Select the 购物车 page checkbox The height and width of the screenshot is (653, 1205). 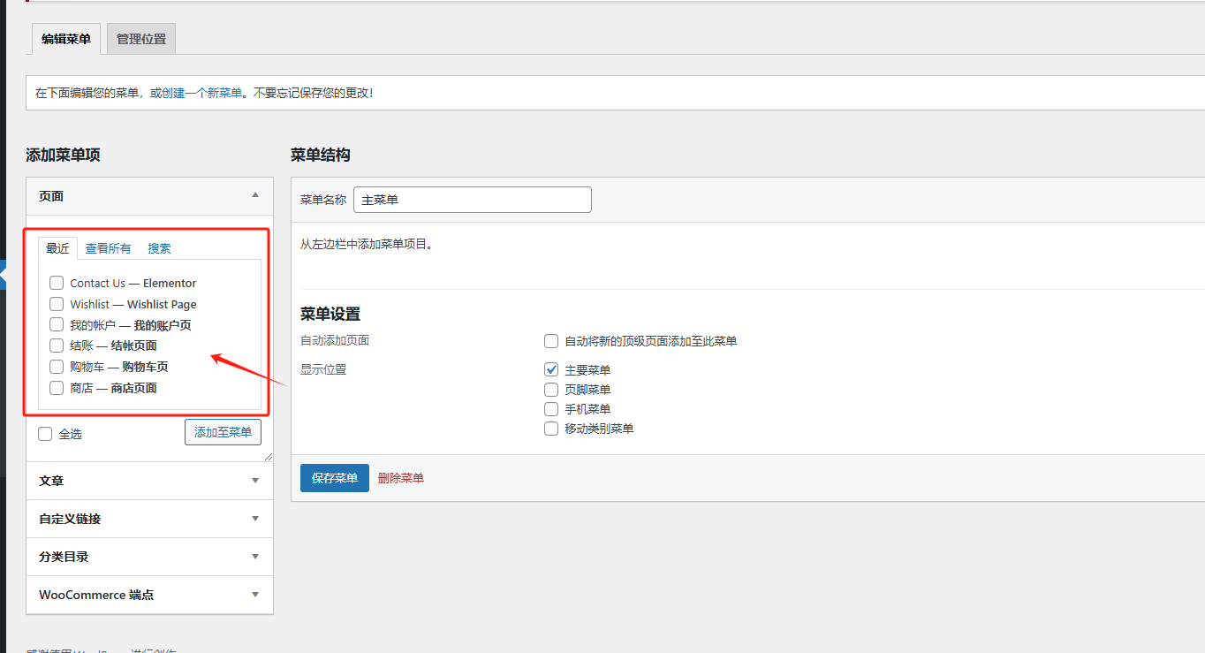(x=56, y=367)
